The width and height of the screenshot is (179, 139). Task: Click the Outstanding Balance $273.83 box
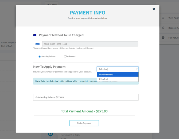click(x=86, y=97)
